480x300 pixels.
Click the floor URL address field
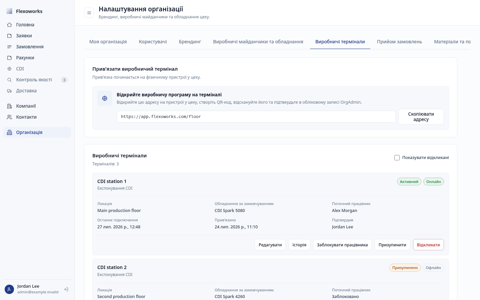point(256,117)
